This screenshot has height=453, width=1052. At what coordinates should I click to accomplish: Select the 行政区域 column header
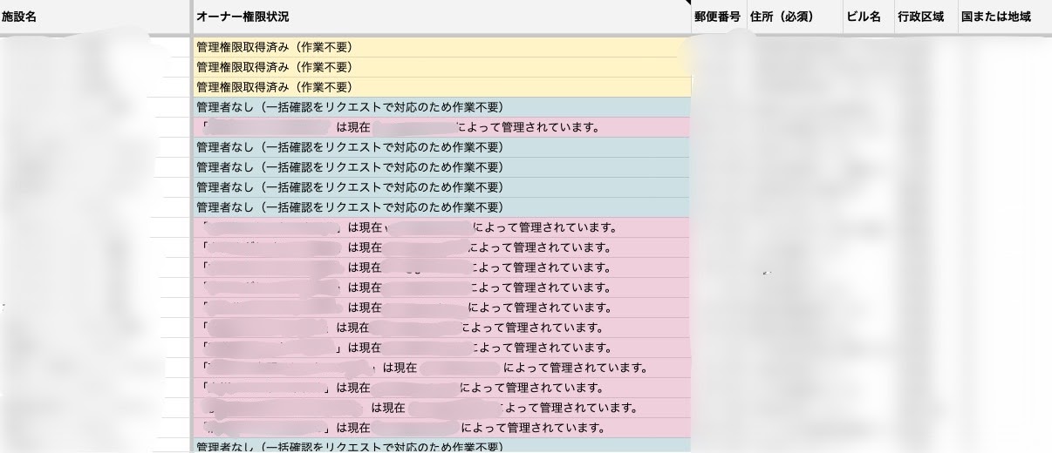(926, 17)
